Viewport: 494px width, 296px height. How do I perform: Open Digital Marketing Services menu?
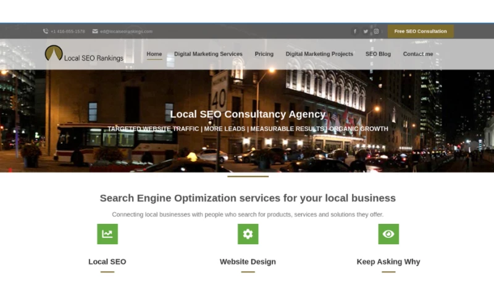(x=208, y=54)
